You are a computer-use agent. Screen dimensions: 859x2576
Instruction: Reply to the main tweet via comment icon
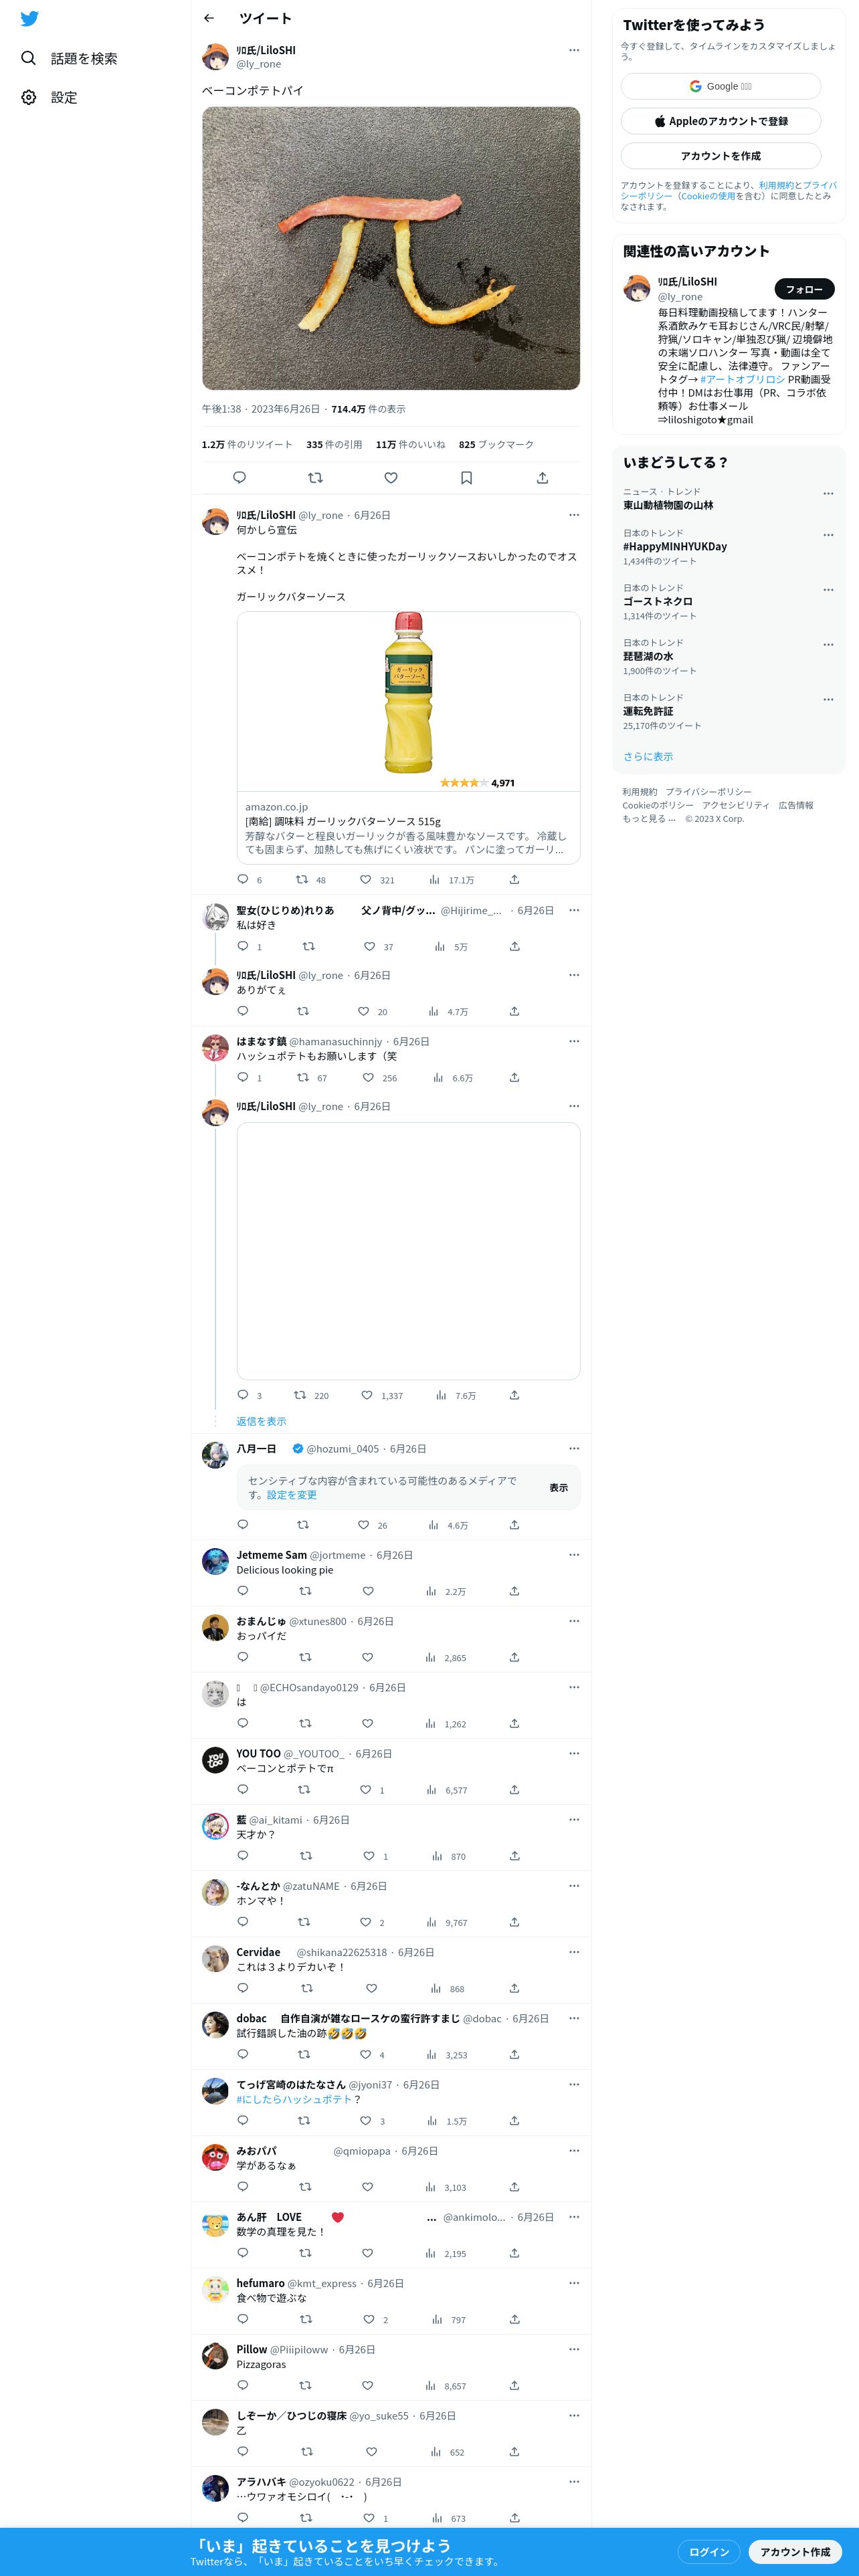click(x=239, y=478)
